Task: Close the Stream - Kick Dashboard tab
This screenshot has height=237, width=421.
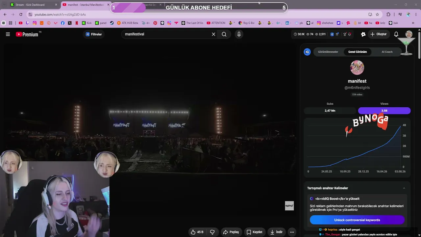Action: [x=56, y=5]
